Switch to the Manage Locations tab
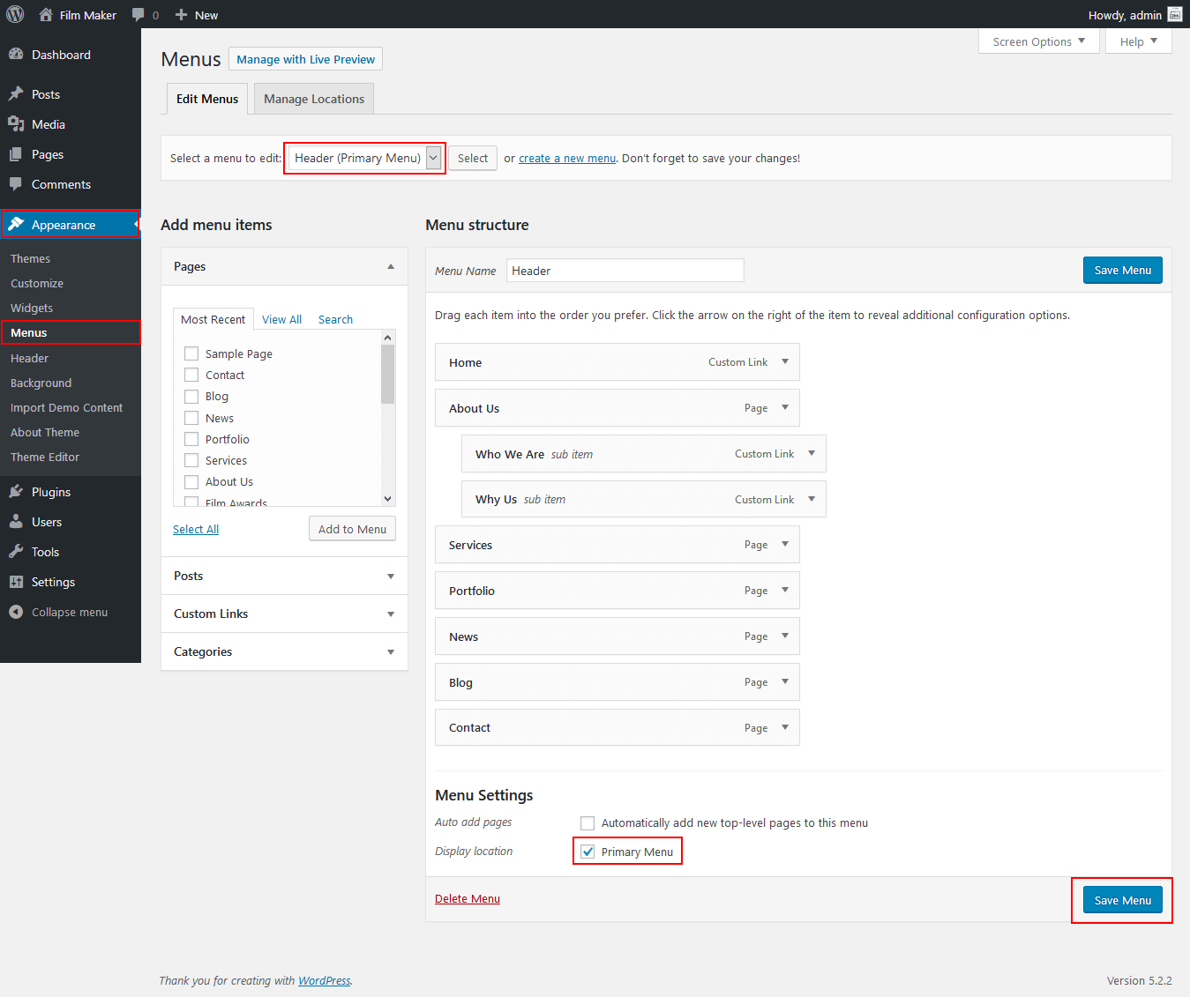The image size is (1190, 997). (314, 99)
